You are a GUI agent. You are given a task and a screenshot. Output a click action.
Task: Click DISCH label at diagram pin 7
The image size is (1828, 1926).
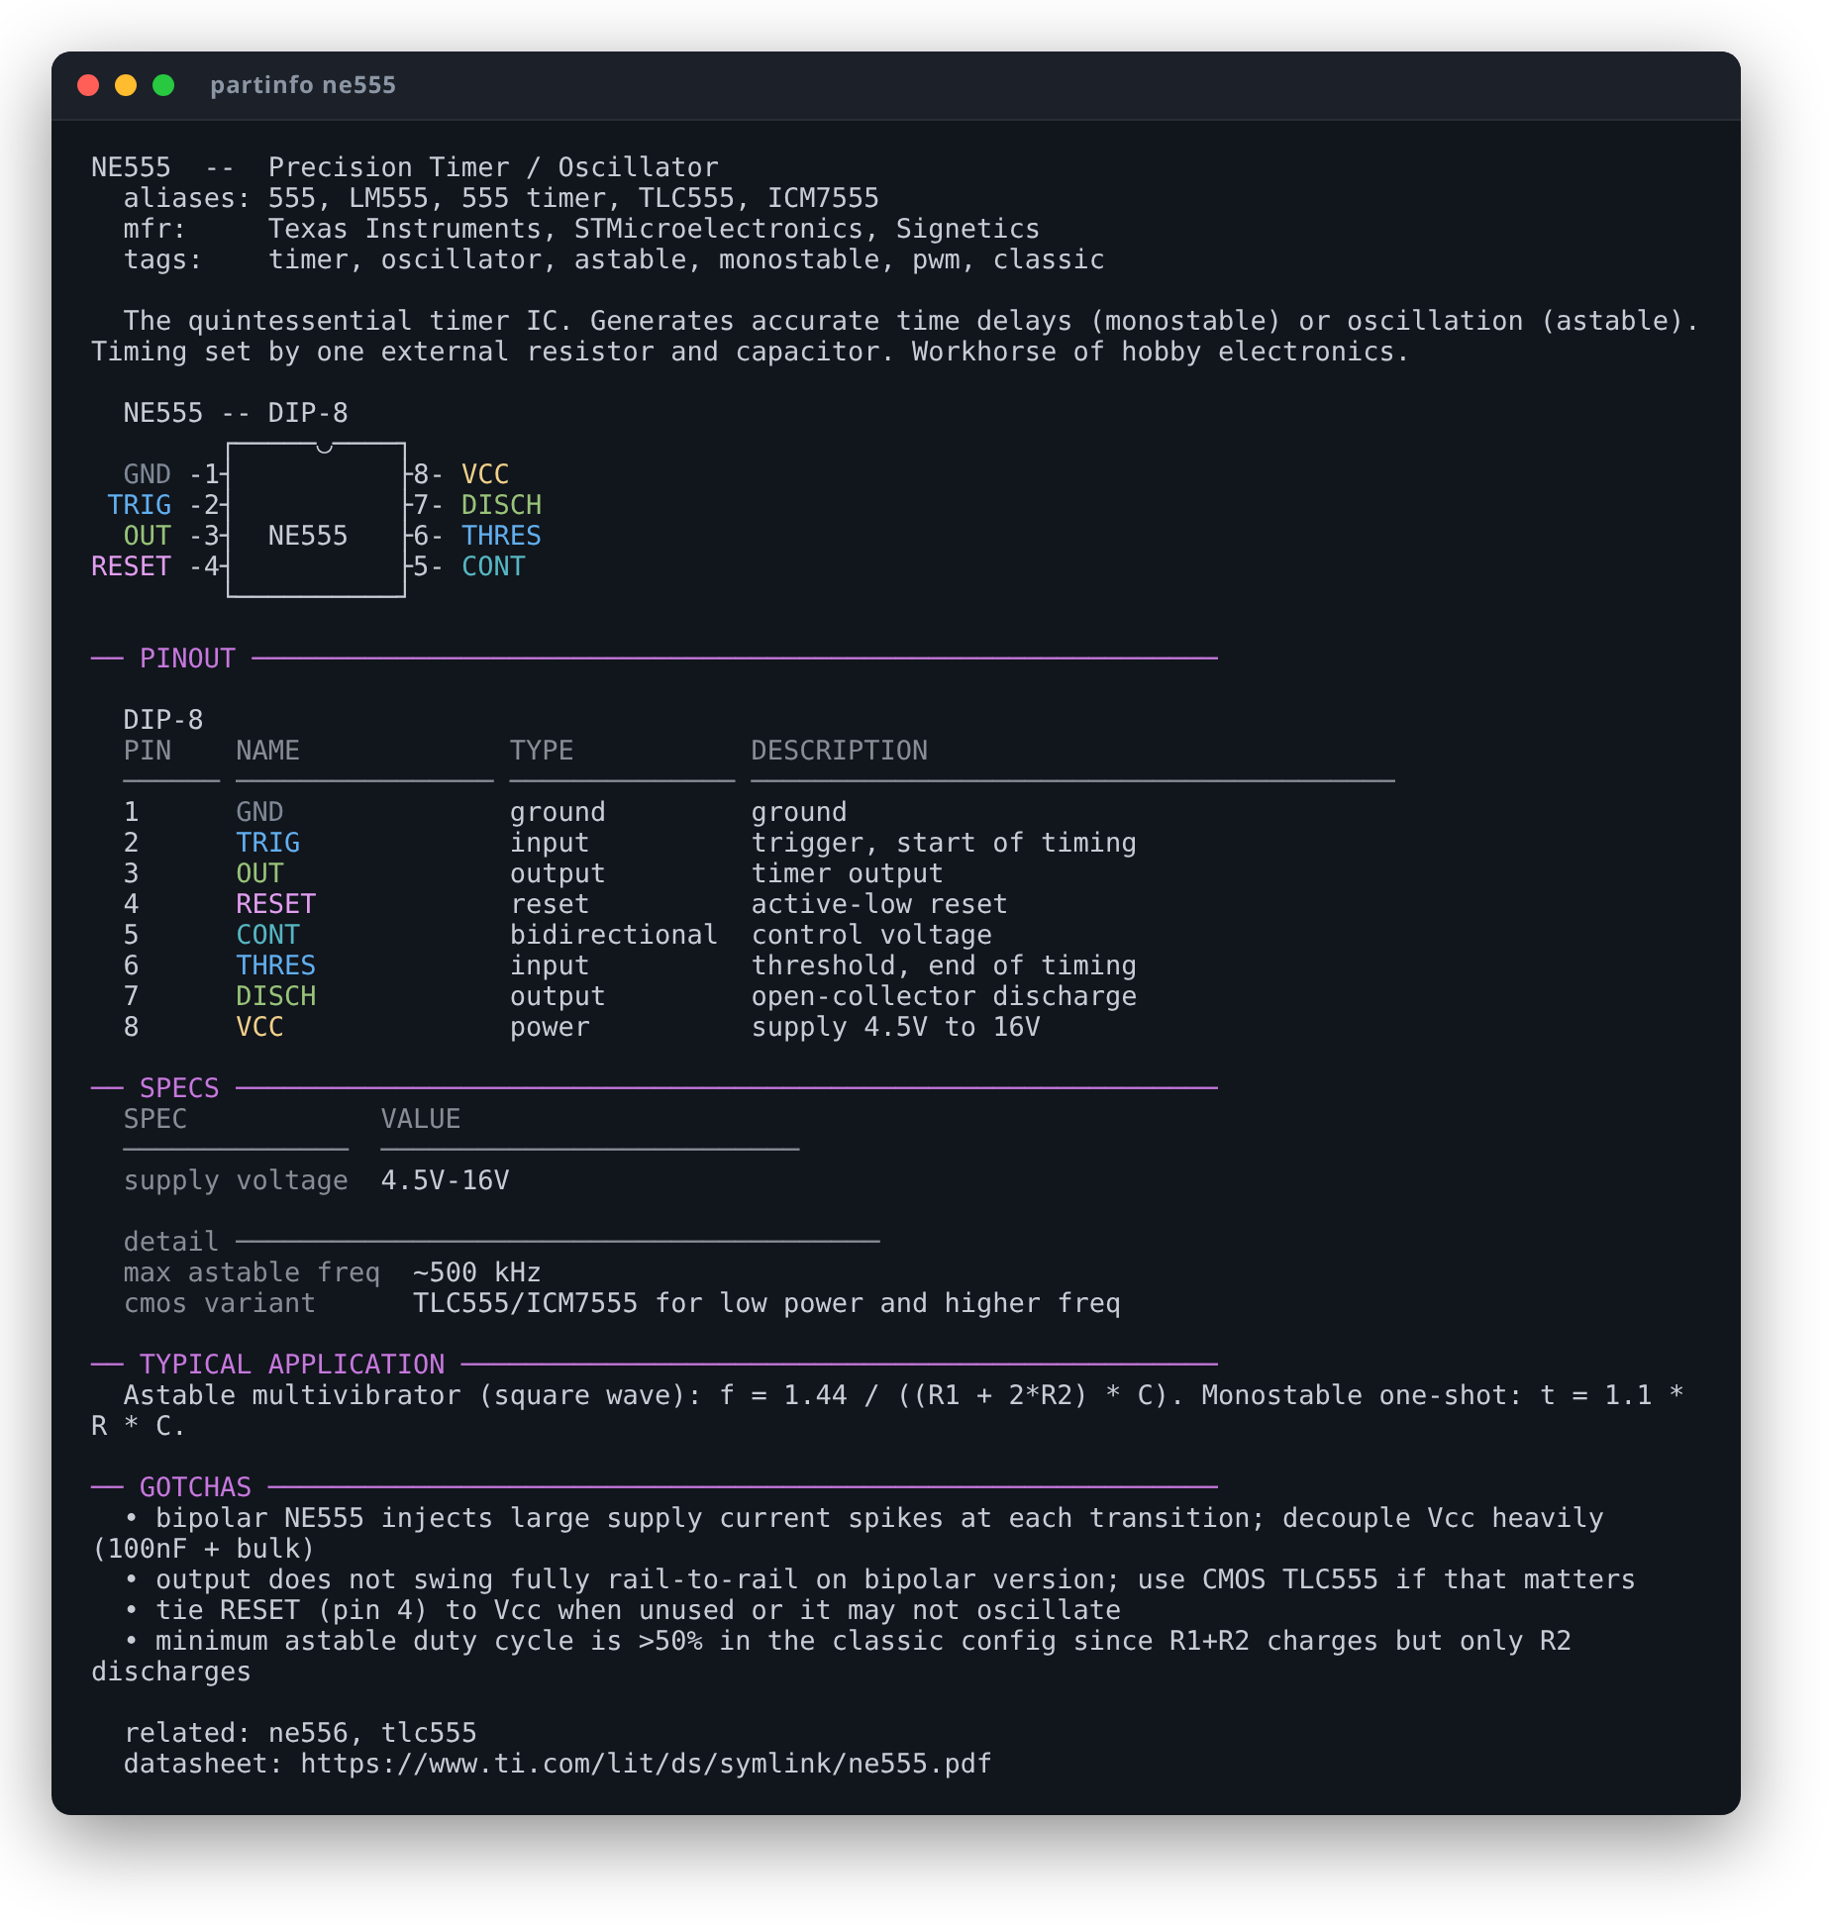coord(501,505)
